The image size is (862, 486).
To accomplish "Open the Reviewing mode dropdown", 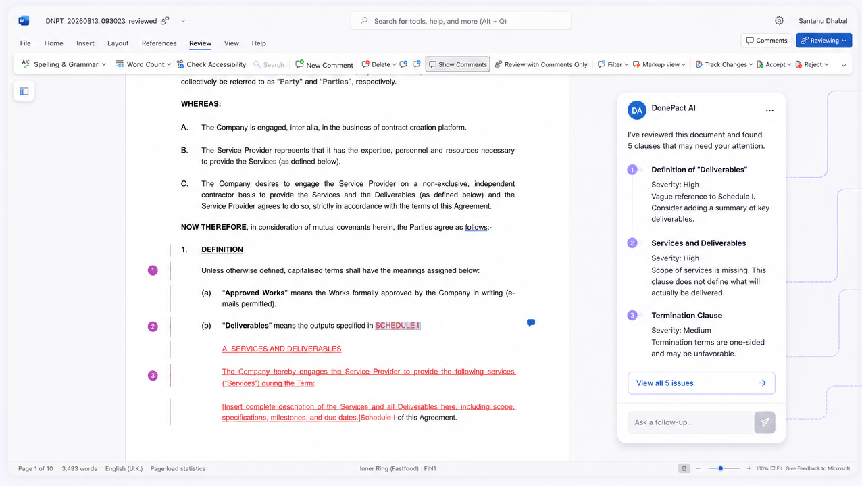I will click(823, 41).
